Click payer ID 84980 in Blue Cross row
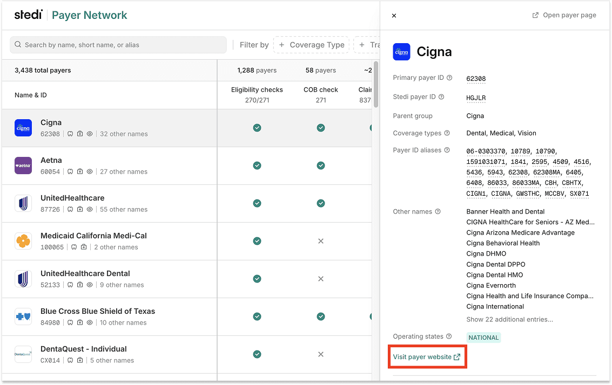This screenshot has width=612, height=385. (x=50, y=322)
